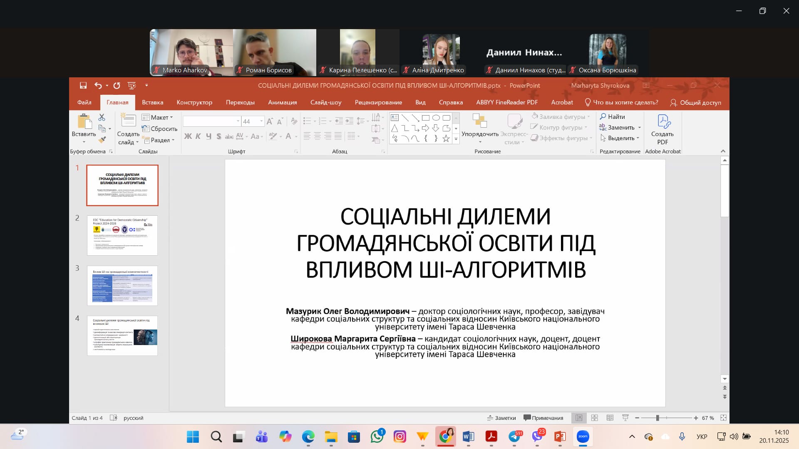Switch to slide sorter view icon
The image size is (799, 449).
click(594, 418)
